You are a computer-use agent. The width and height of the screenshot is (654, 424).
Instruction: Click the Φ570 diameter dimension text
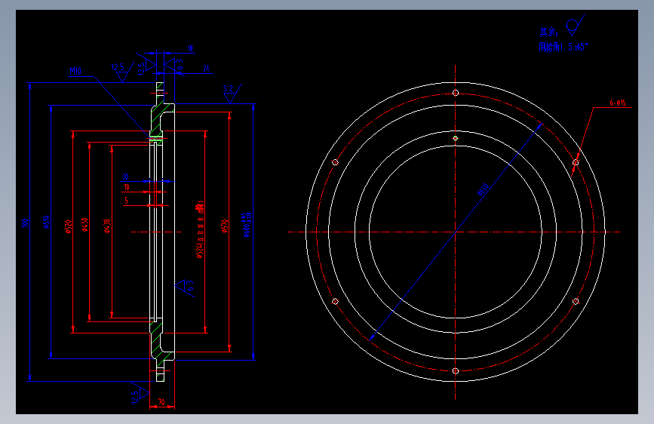coord(225,226)
